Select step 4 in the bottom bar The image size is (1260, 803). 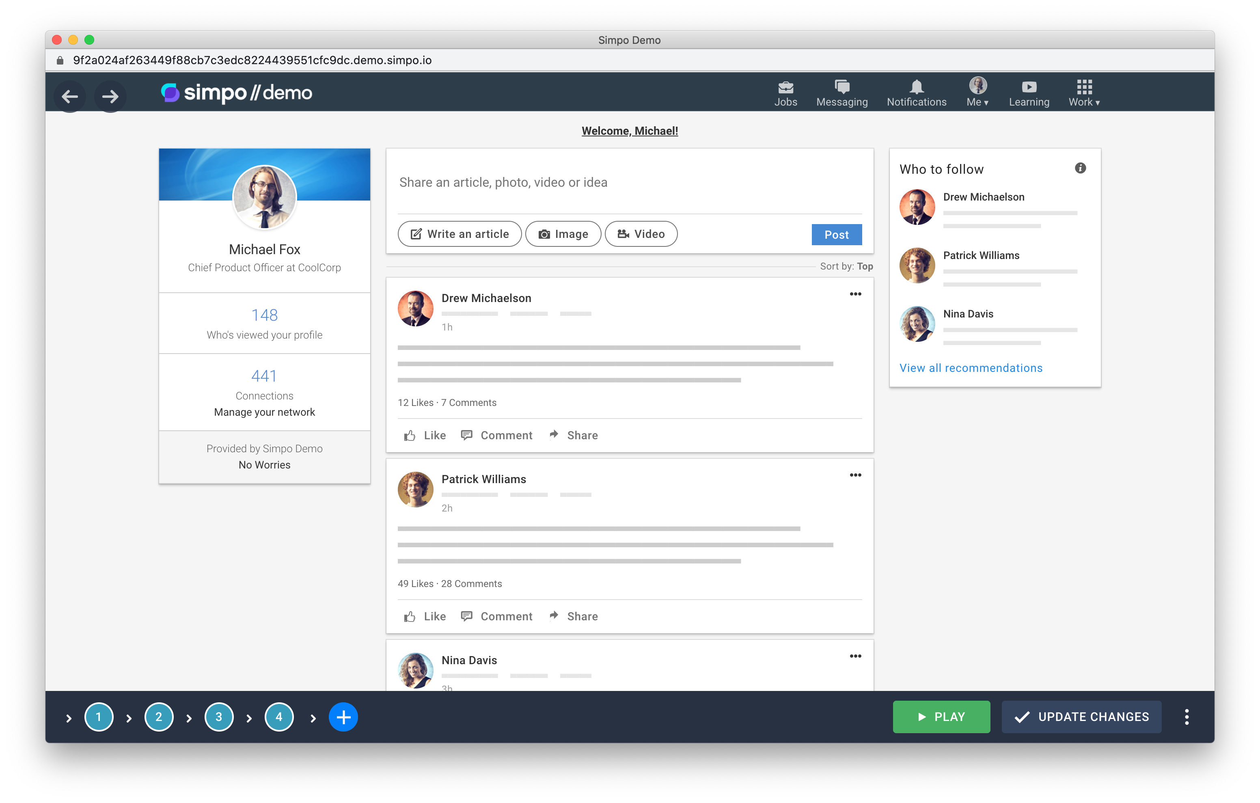(279, 717)
